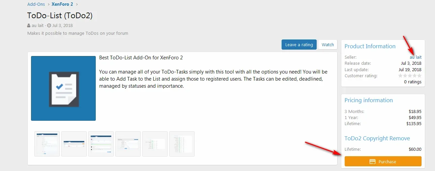Click the customer rating stars
The width and height of the screenshot is (435, 171).
410,76
